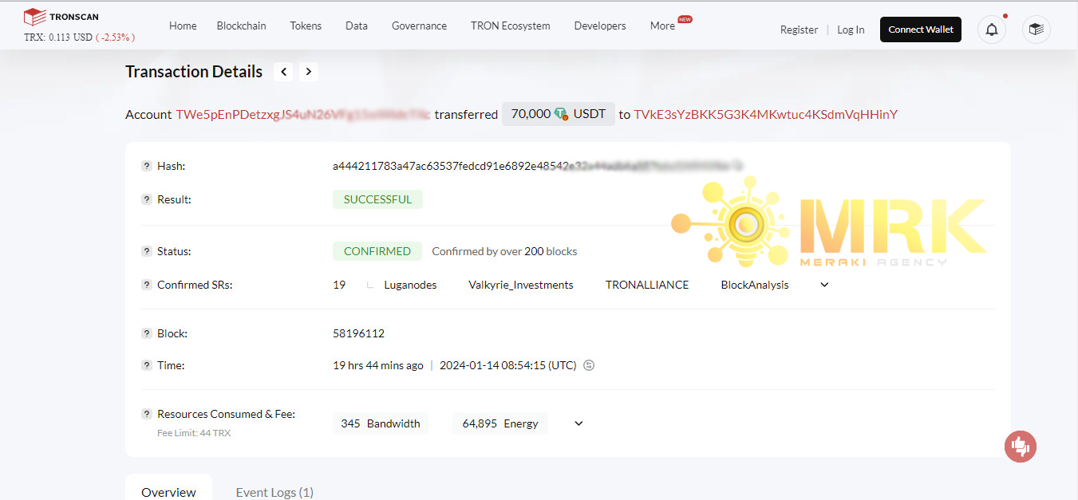This screenshot has width=1078, height=500.
Task: Click the 70,000 USDT amount badge
Action: click(x=559, y=114)
